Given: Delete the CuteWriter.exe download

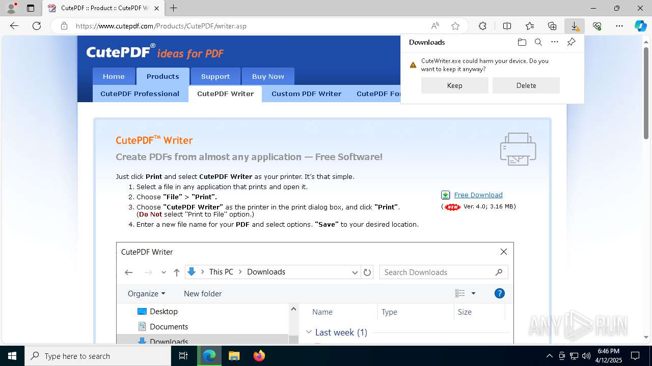Looking at the screenshot, I should (526, 85).
